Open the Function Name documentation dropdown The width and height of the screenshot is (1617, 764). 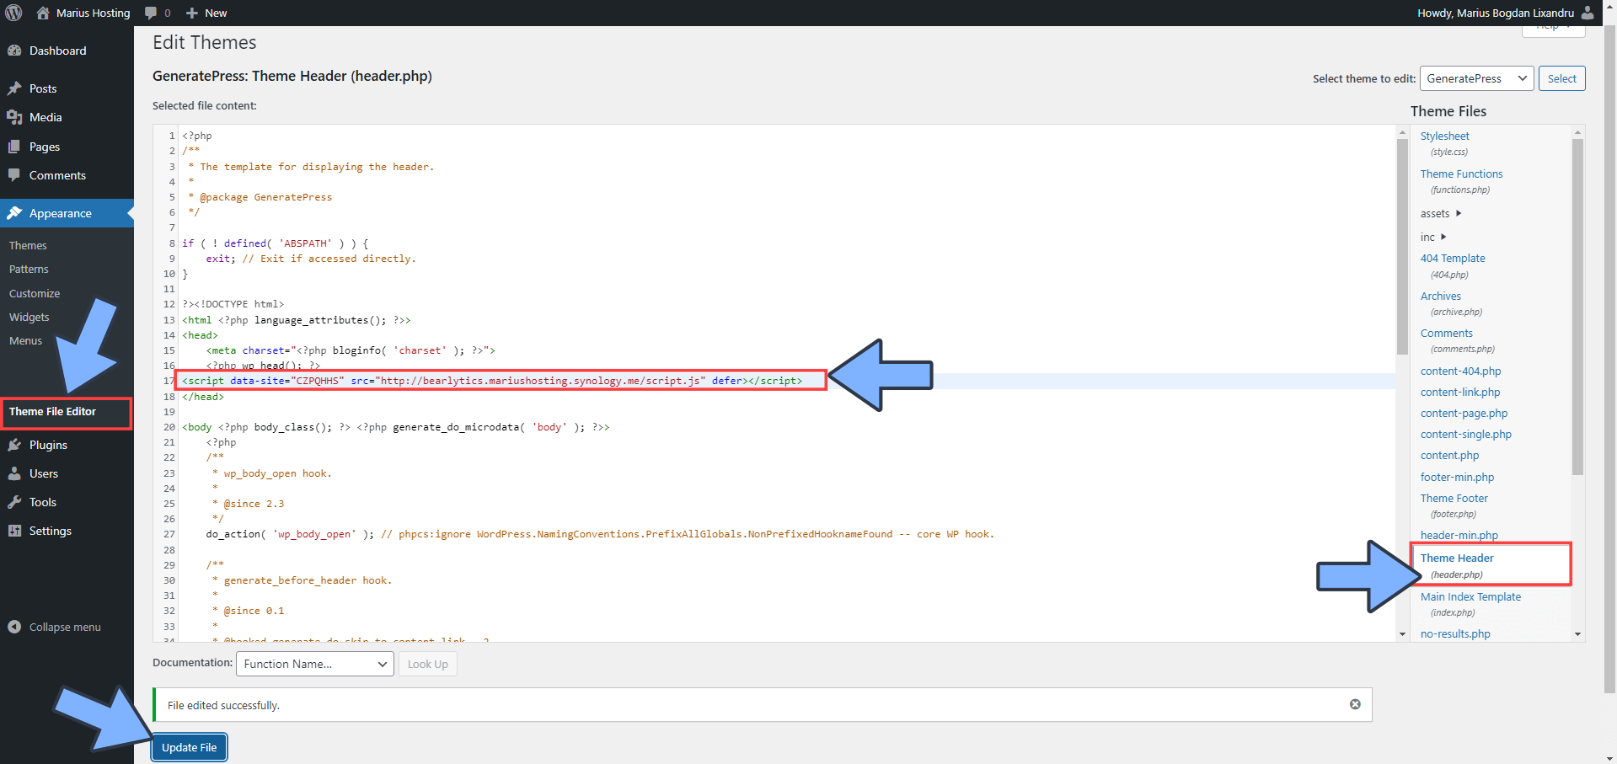(x=314, y=664)
